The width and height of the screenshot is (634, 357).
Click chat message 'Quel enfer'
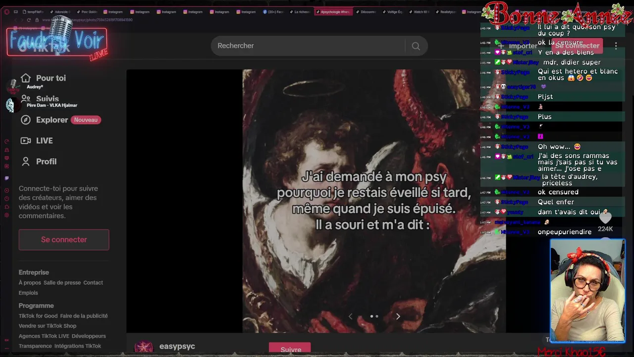click(x=556, y=202)
